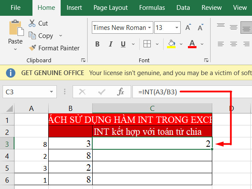Open font name dropdown
This screenshot has width=252, height=189.
149,27
